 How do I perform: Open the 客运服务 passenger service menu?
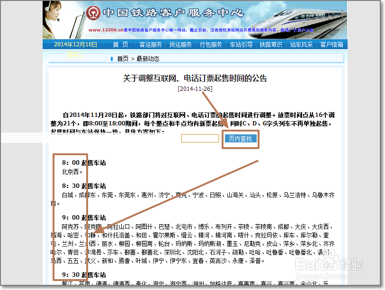click(x=150, y=44)
